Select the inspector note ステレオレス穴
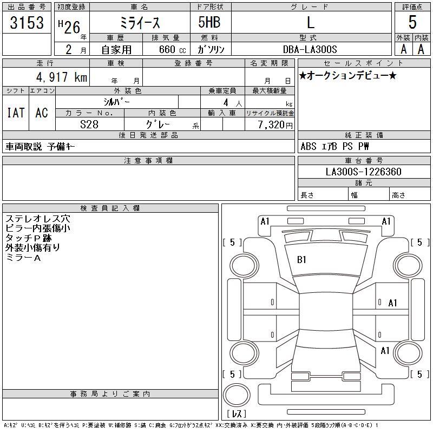 click(37, 219)
